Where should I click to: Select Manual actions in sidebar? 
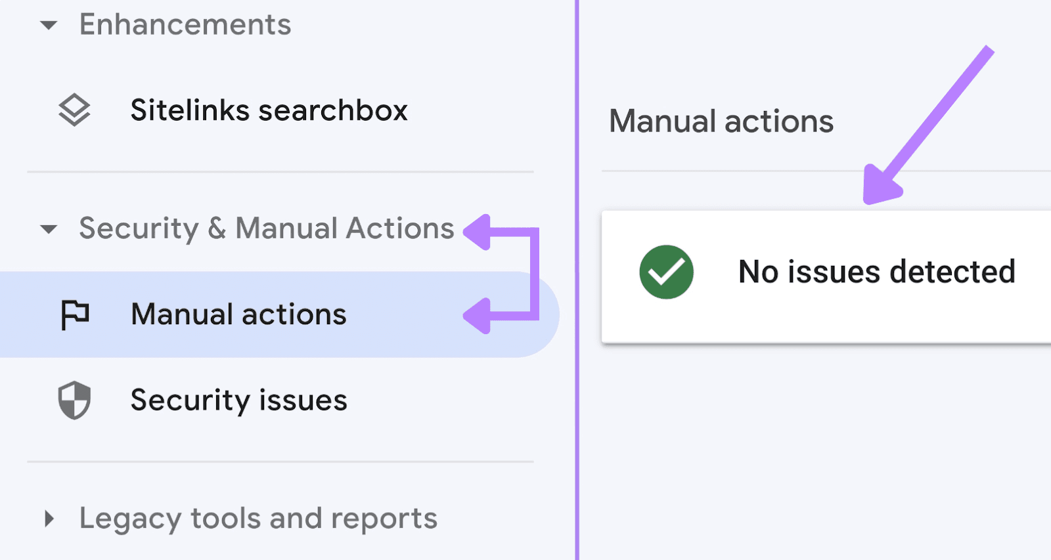click(x=279, y=314)
